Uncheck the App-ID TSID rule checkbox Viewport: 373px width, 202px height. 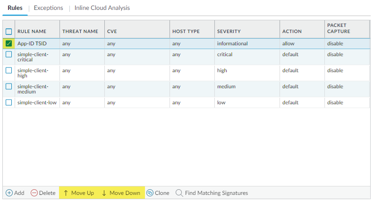(9, 44)
